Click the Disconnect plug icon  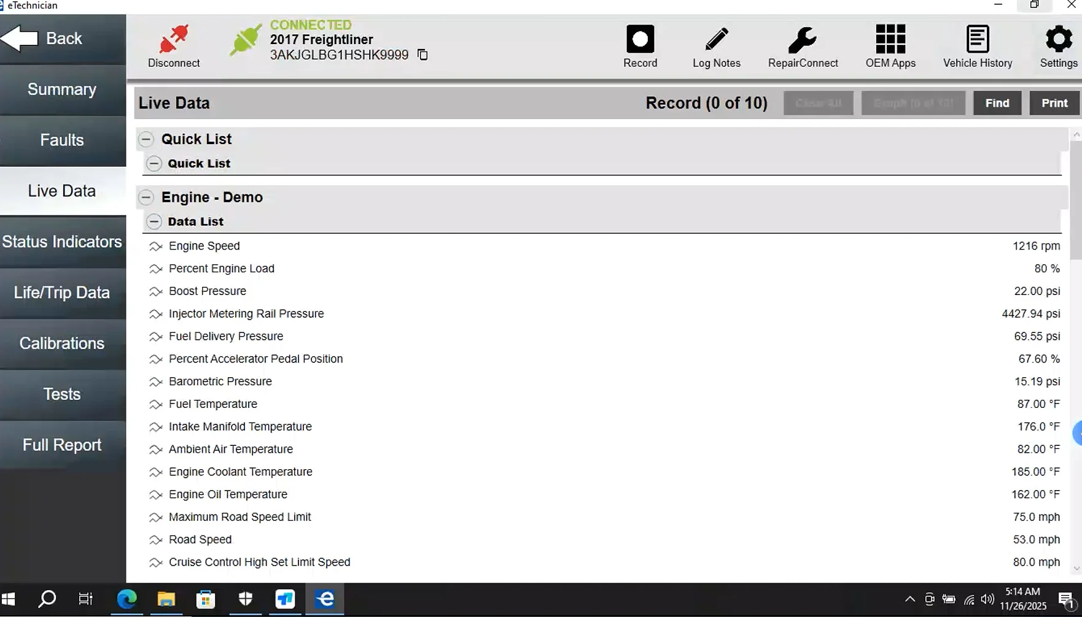(174, 39)
